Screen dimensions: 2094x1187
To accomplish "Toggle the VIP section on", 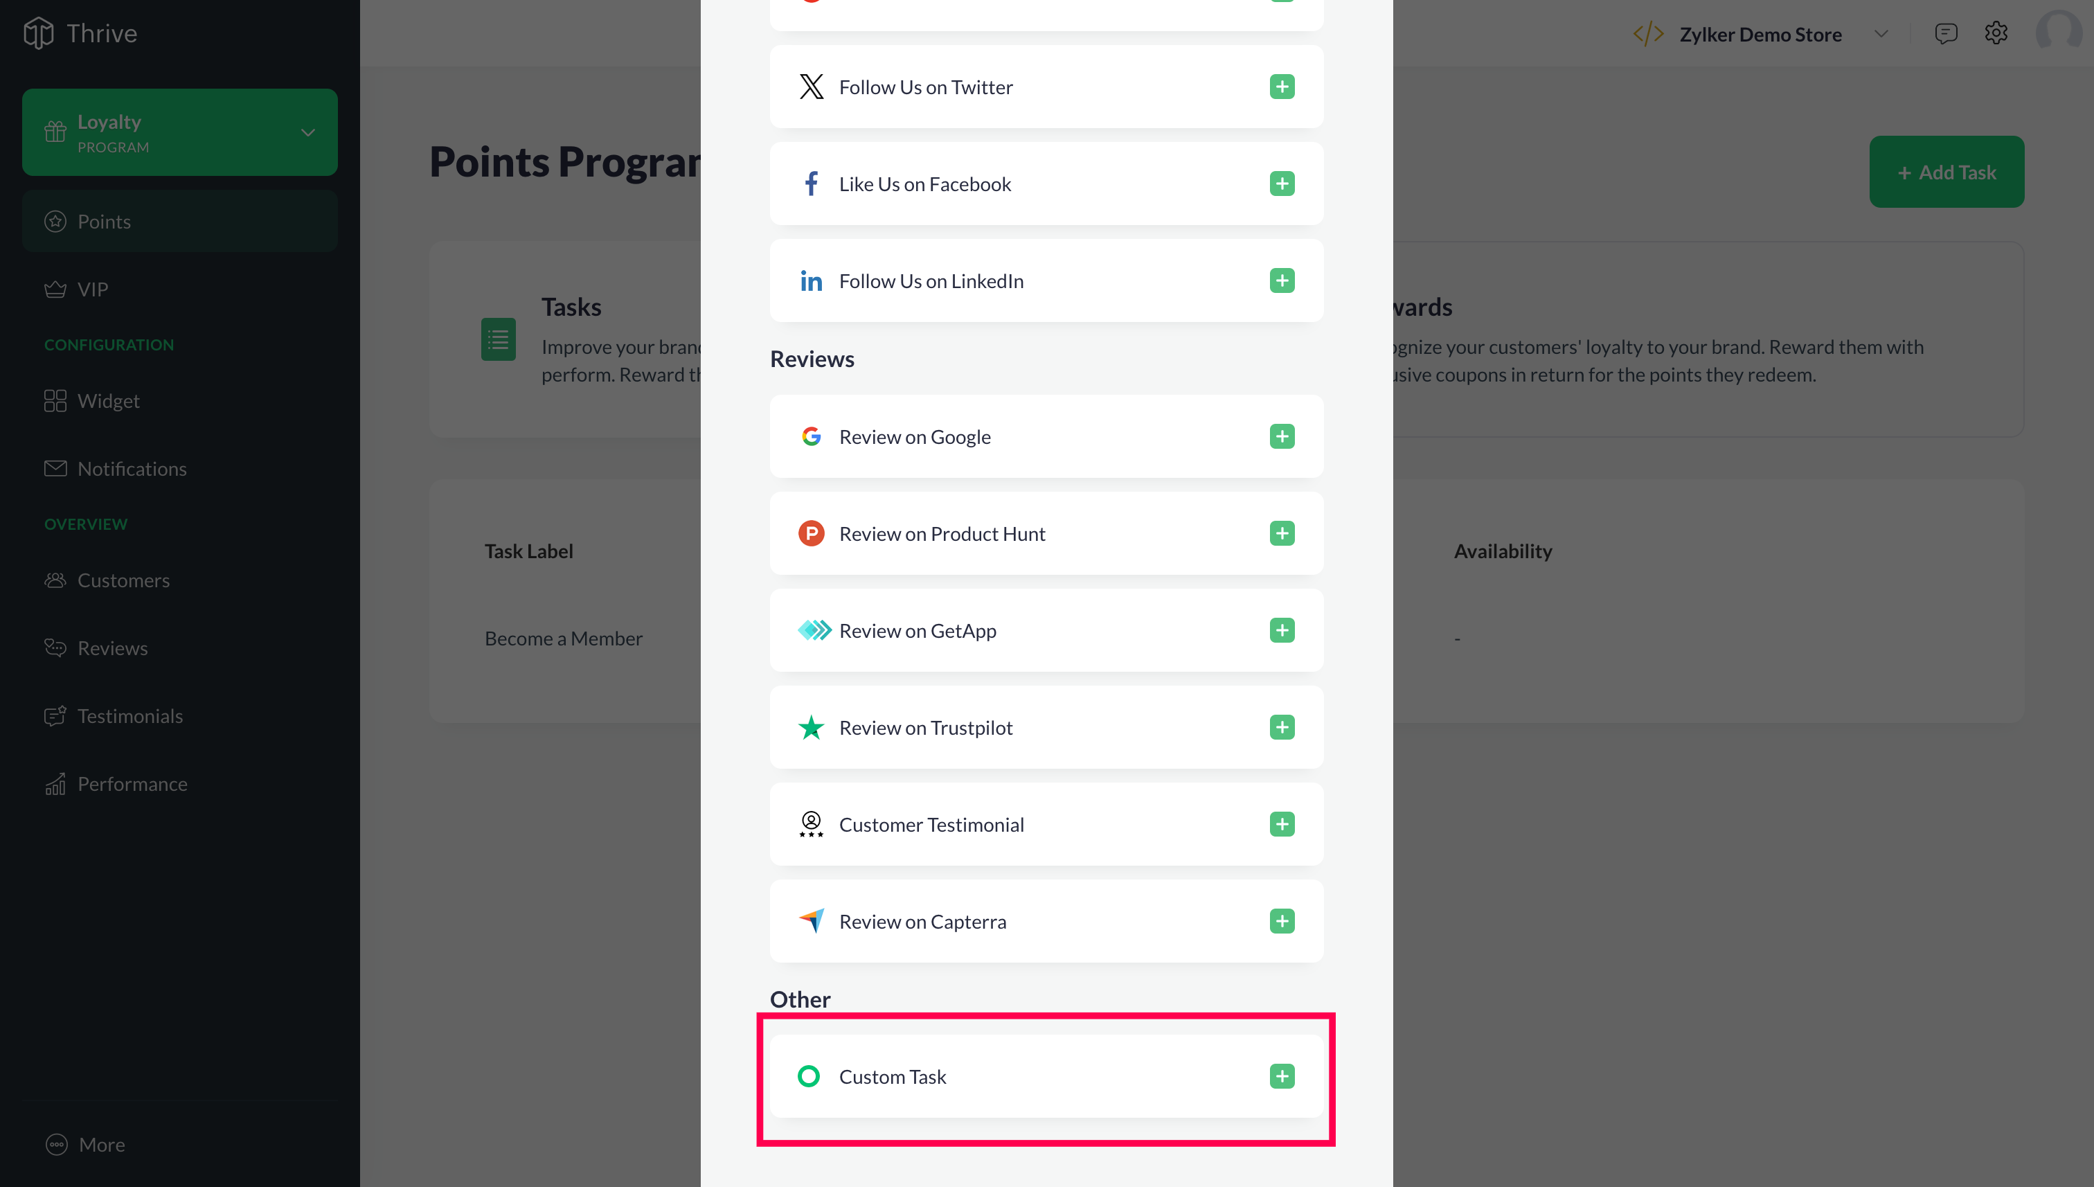I will (91, 288).
